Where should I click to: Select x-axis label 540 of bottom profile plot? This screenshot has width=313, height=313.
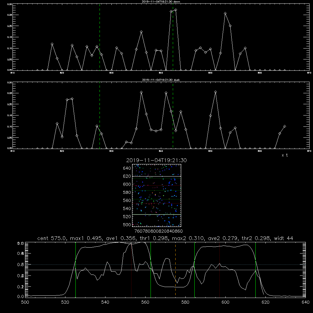point(105,302)
